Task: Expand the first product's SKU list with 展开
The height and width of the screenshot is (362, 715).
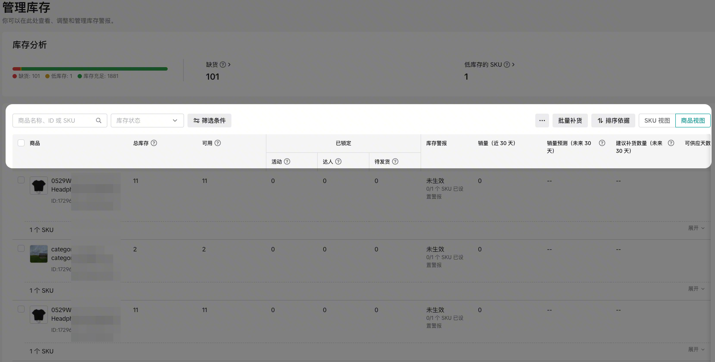Action: click(696, 228)
